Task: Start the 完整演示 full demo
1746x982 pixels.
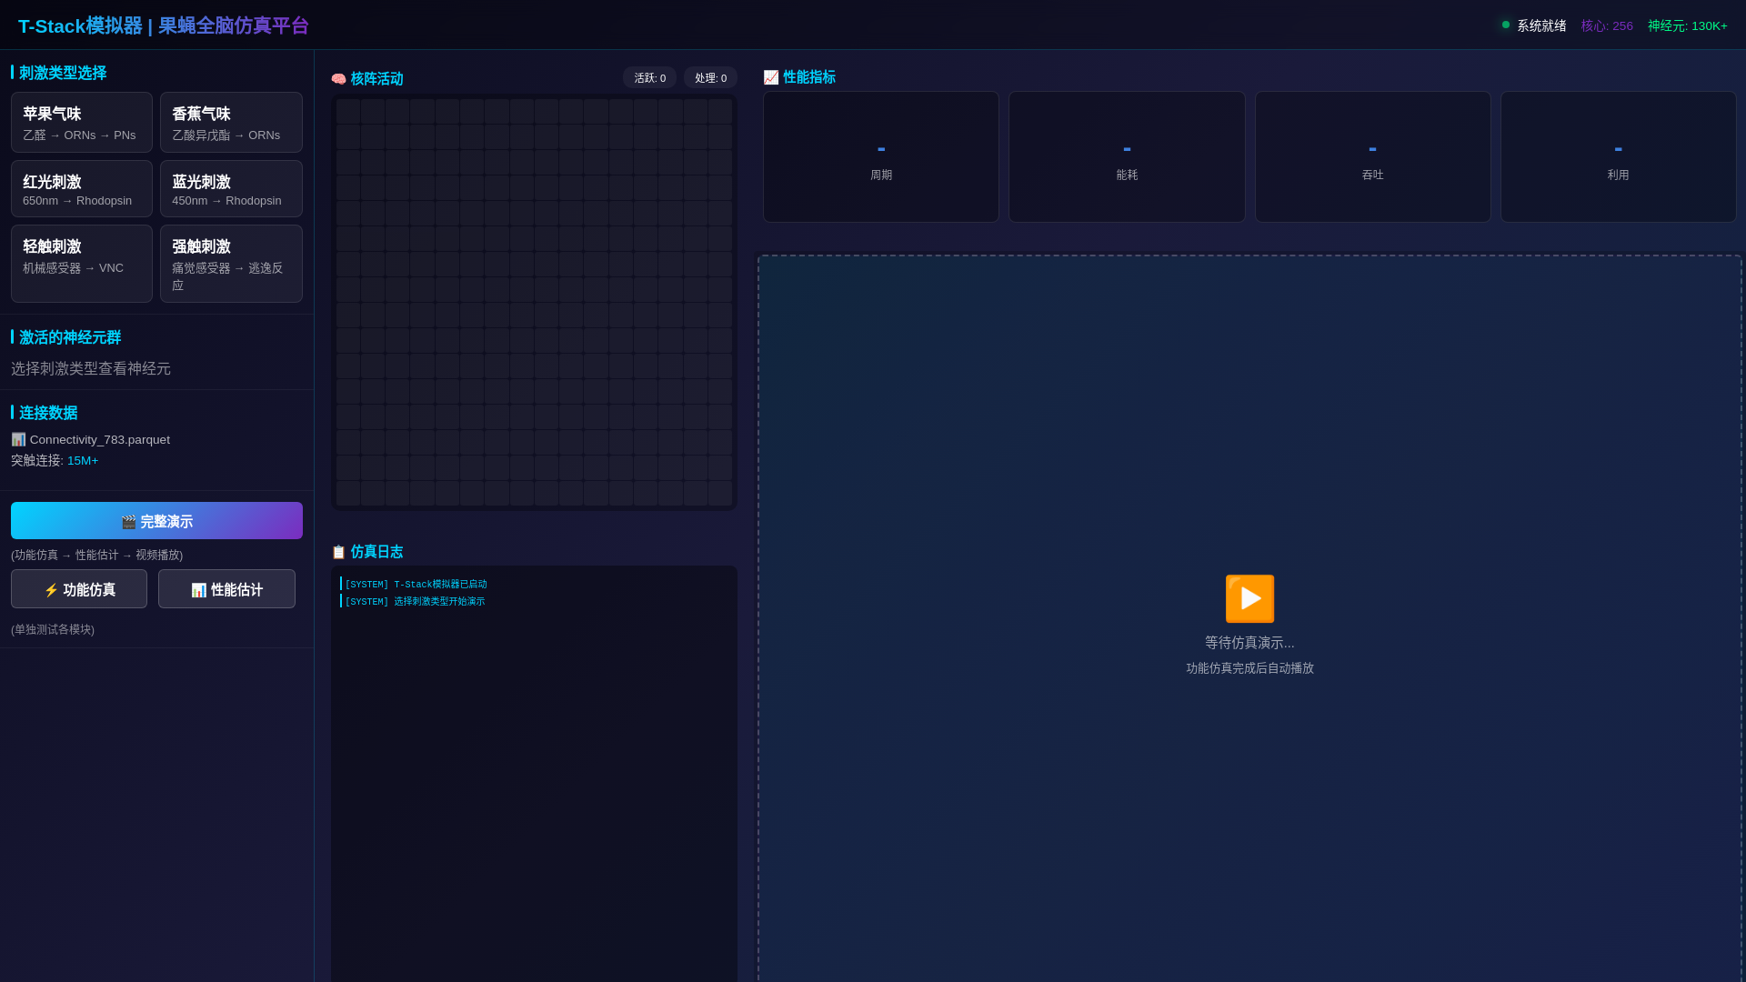Action: (x=156, y=521)
